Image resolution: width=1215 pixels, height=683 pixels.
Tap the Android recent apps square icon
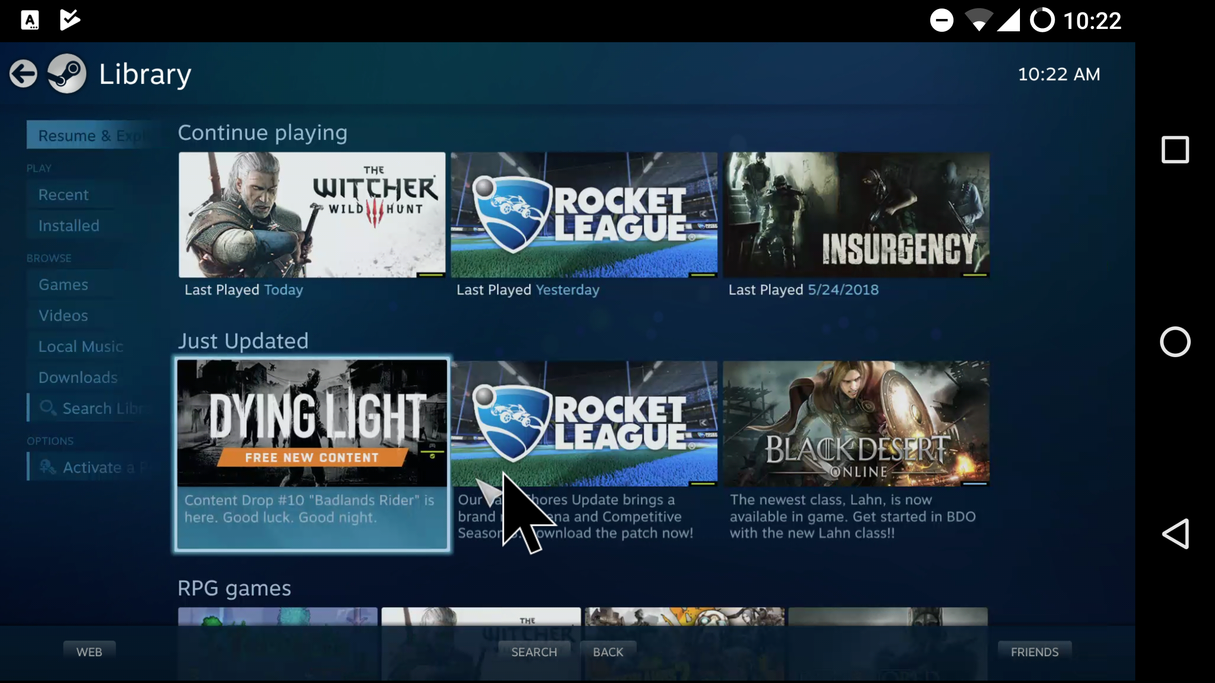(1175, 150)
